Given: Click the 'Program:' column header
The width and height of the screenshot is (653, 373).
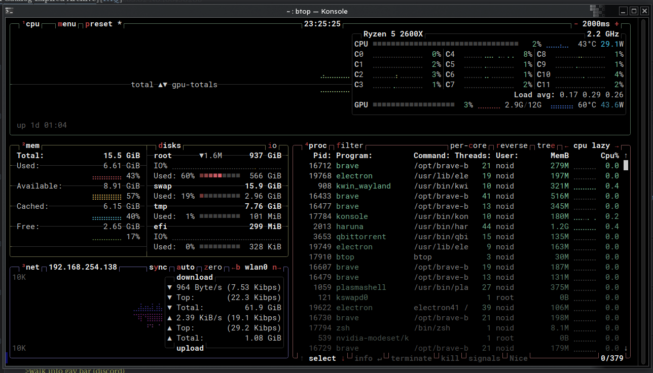Looking at the screenshot, I should pos(354,156).
